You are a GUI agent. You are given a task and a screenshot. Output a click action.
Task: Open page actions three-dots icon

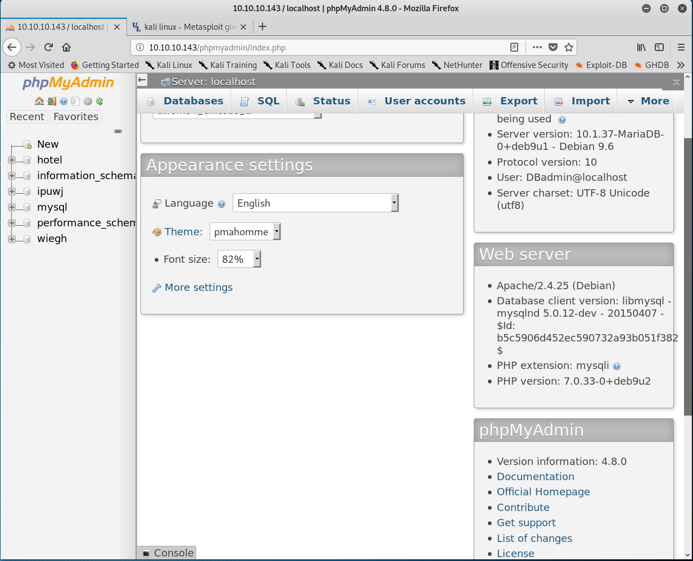537,47
